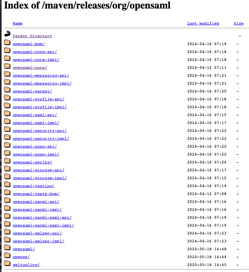Viewport: 249px width, 272px height.
Task: Open the opensaml-messaging-impl/ directory link
Action: click(42, 83)
